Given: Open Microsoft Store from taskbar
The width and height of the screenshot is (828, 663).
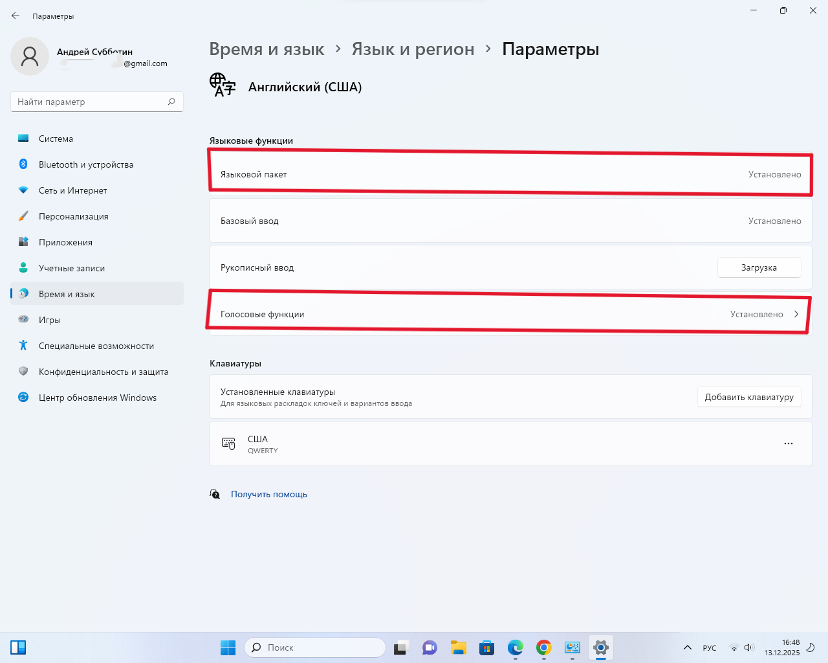Looking at the screenshot, I should click(x=487, y=647).
